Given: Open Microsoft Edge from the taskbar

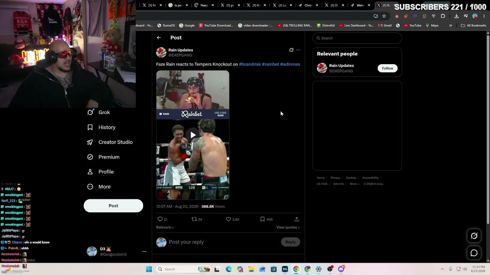Looking at the screenshot, I should (229, 269).
